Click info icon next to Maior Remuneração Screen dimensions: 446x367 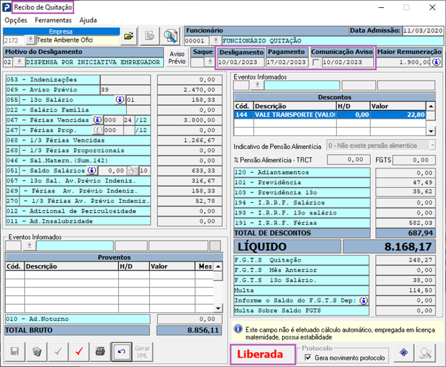tap(435, 62)
